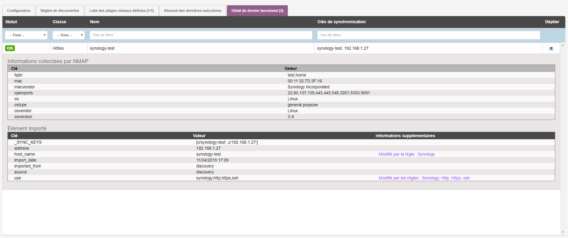Toggle eye icon to collapse synology-test details

(551, 48)
